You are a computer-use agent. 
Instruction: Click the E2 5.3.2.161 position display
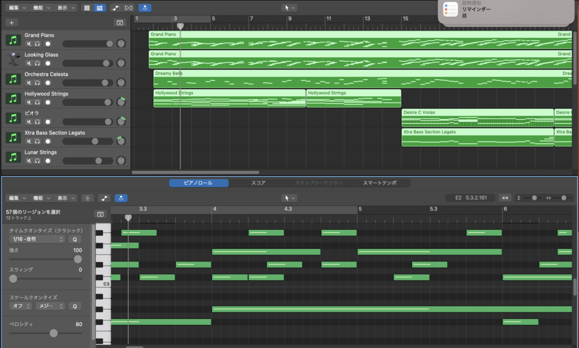(x=470, y=198)
